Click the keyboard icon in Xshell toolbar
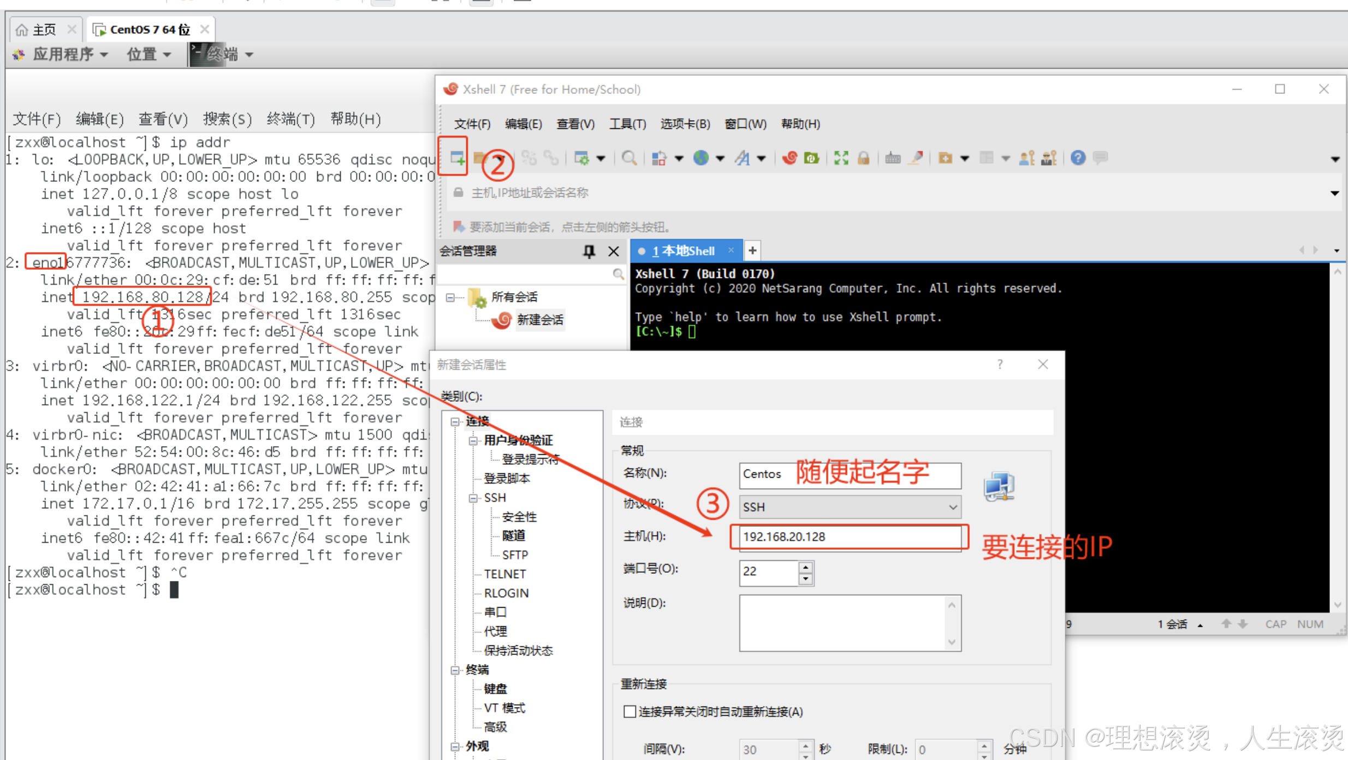This screenshot has height=760, width=1348. coord(893,158)
